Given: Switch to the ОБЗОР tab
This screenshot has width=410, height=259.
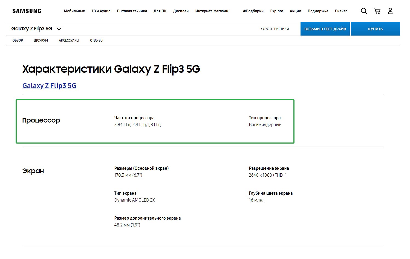Looking at the screenshot, I should coord(18,40).
